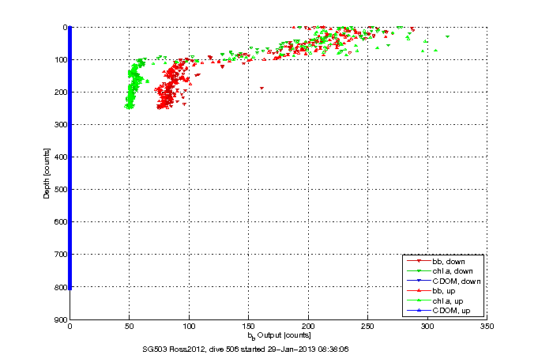Click the thick blue CDOM vertical line

click(70, 157)
